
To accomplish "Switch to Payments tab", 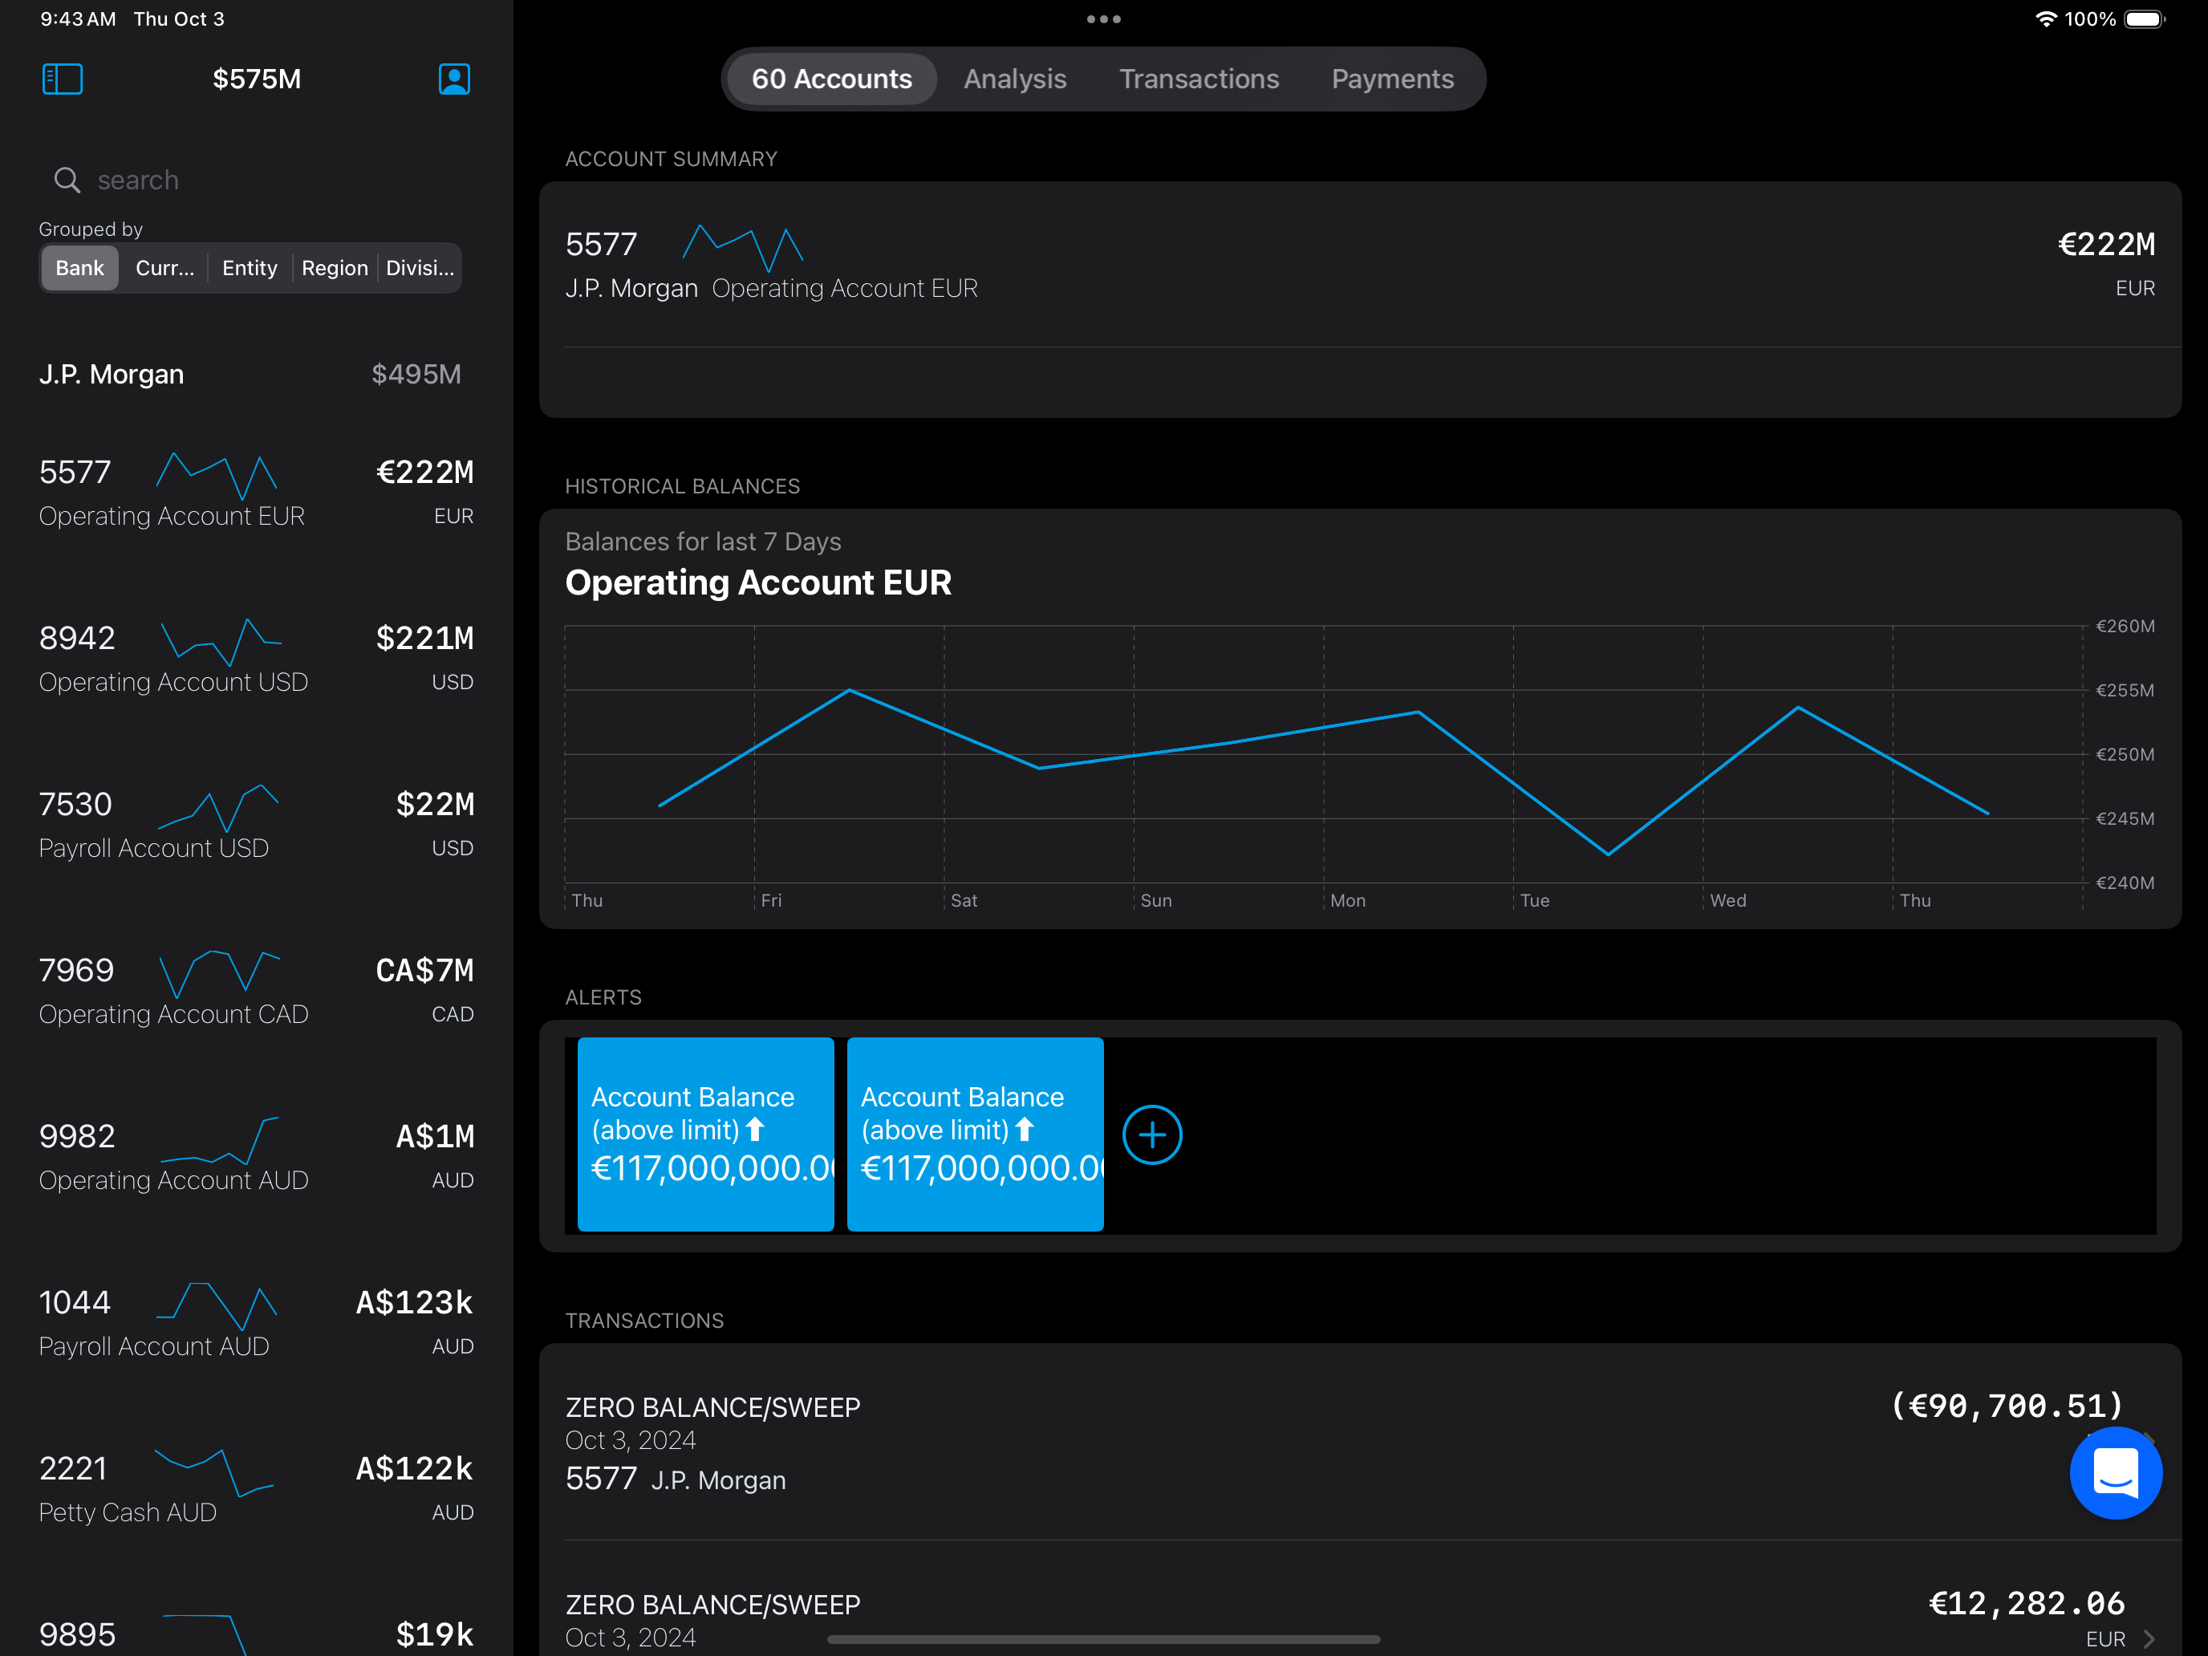I will click(x=1393, y=79).
